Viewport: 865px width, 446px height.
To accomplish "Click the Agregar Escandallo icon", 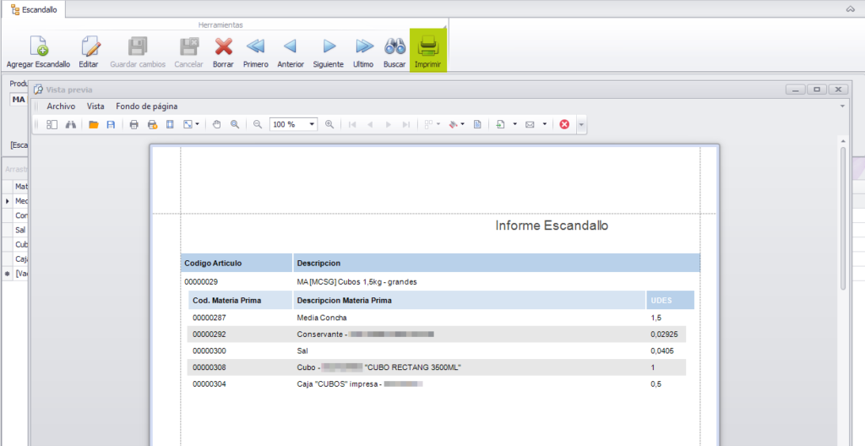I will [x=39, y=46].
